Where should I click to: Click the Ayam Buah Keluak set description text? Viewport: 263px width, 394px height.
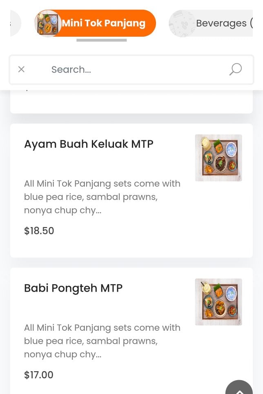click(102, 197)
